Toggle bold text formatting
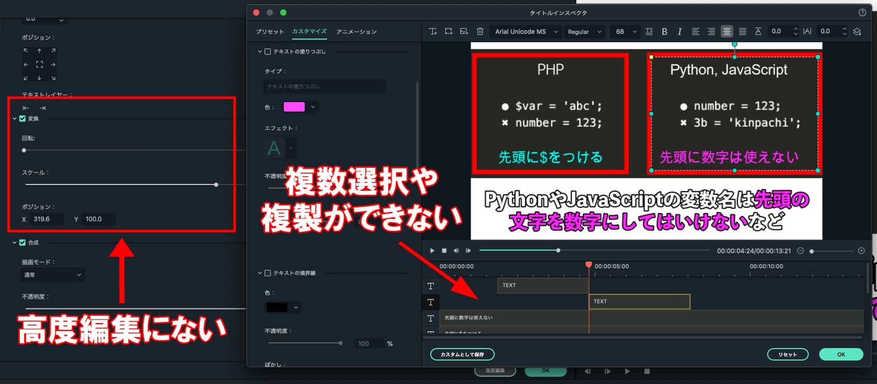 (665, 32)
